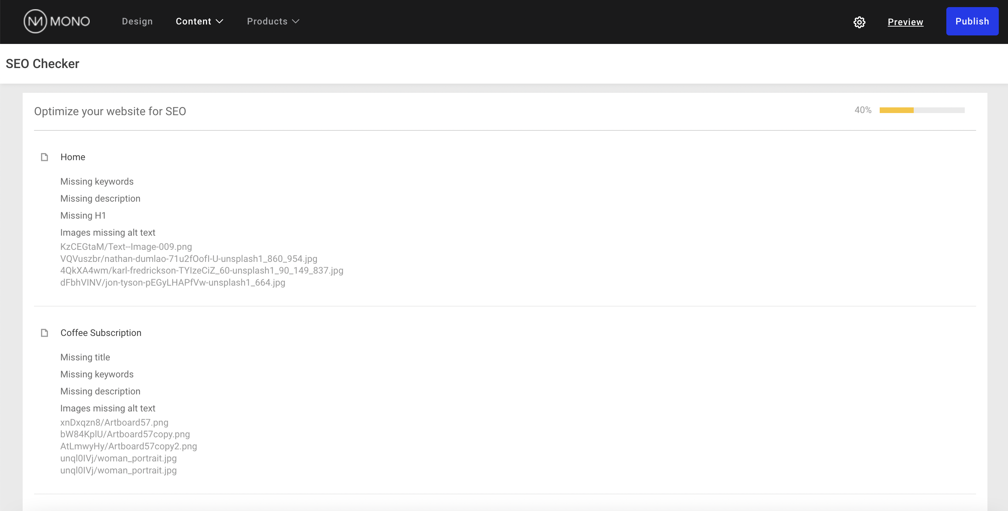1008x511 pixels.
Task: Expand the Content dropdown menu
Action: (x=200, y=21)
